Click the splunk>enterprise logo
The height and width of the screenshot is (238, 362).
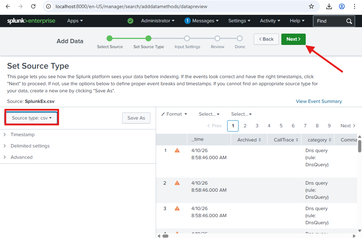(x=31, y=21)
